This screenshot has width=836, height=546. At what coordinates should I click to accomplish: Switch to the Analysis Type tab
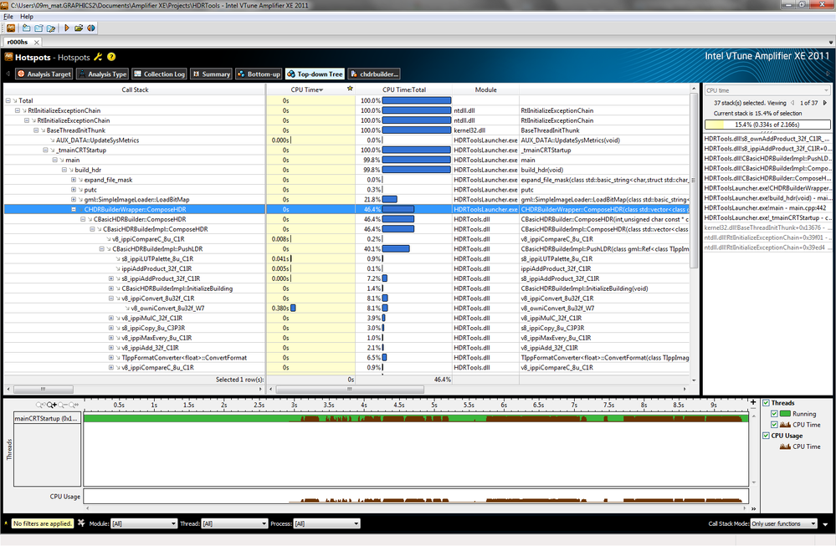[102, 74]
